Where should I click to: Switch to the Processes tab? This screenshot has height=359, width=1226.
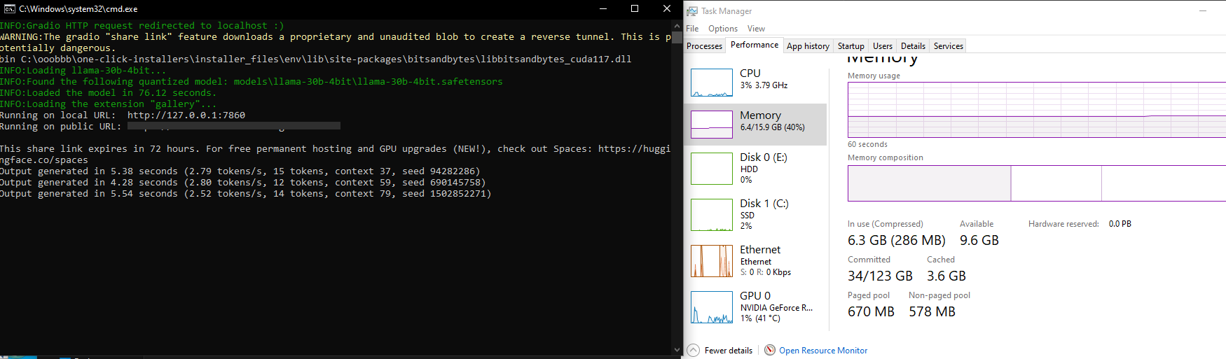[704, 46]
